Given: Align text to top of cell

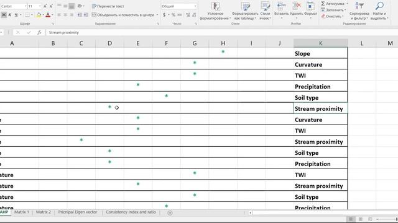Looking at the screenshot, I should click(x=59, y=6).
